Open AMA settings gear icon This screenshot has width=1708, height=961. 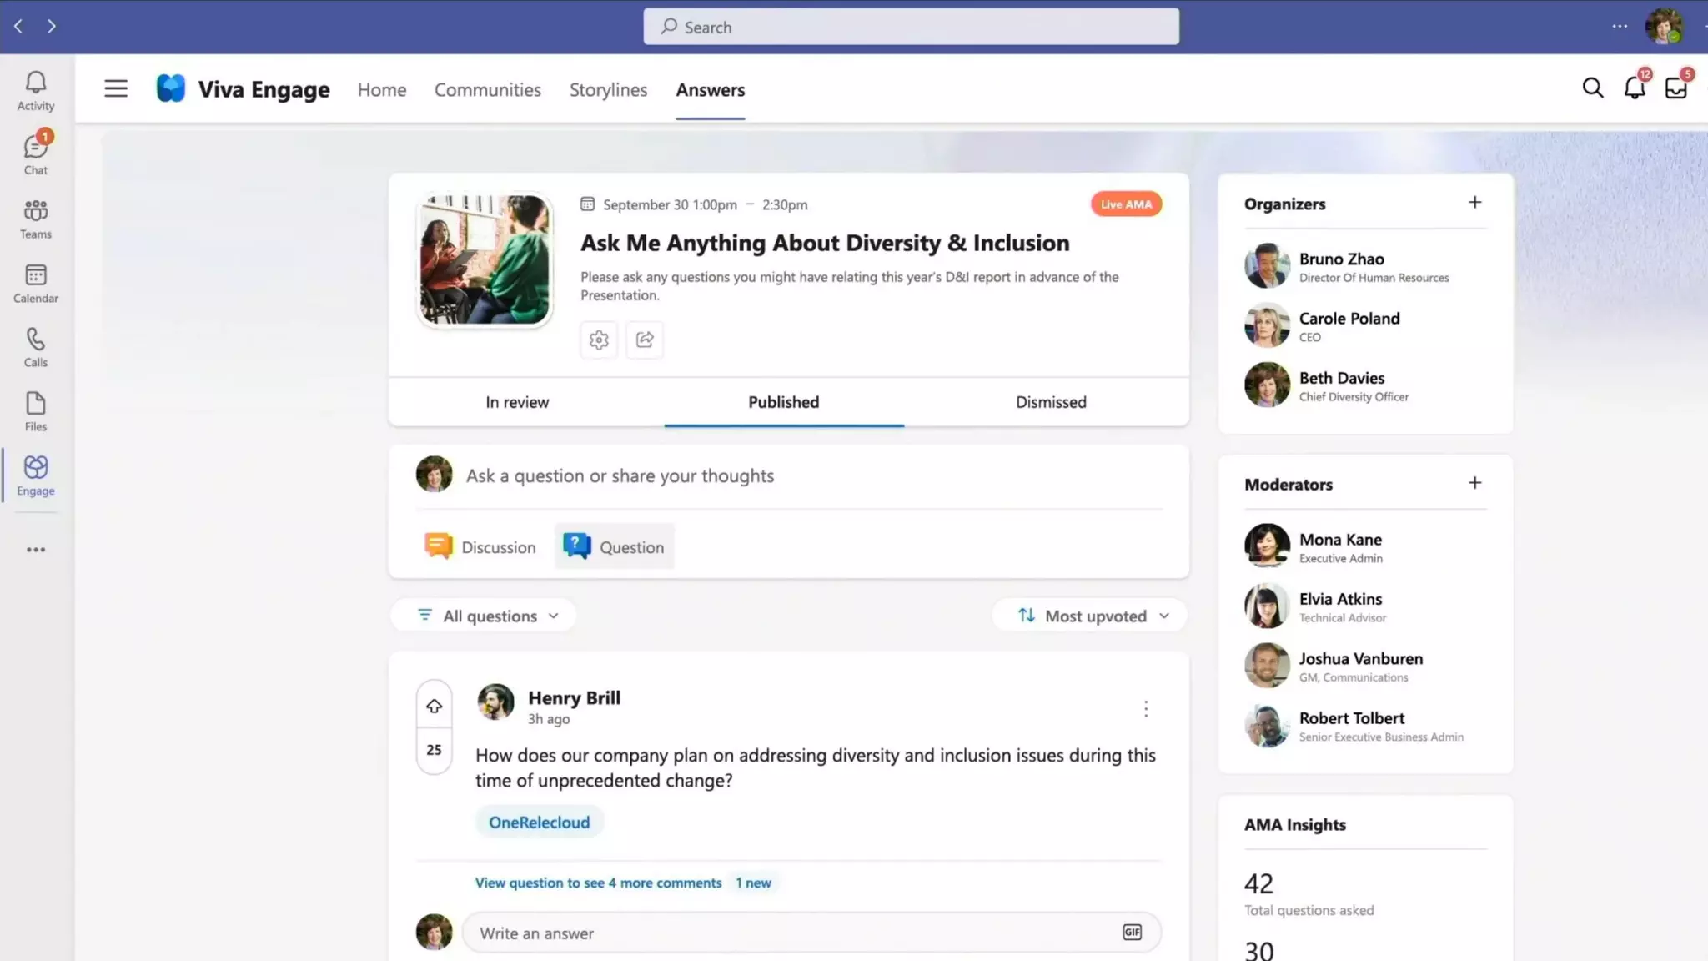[x=599, y=340]
